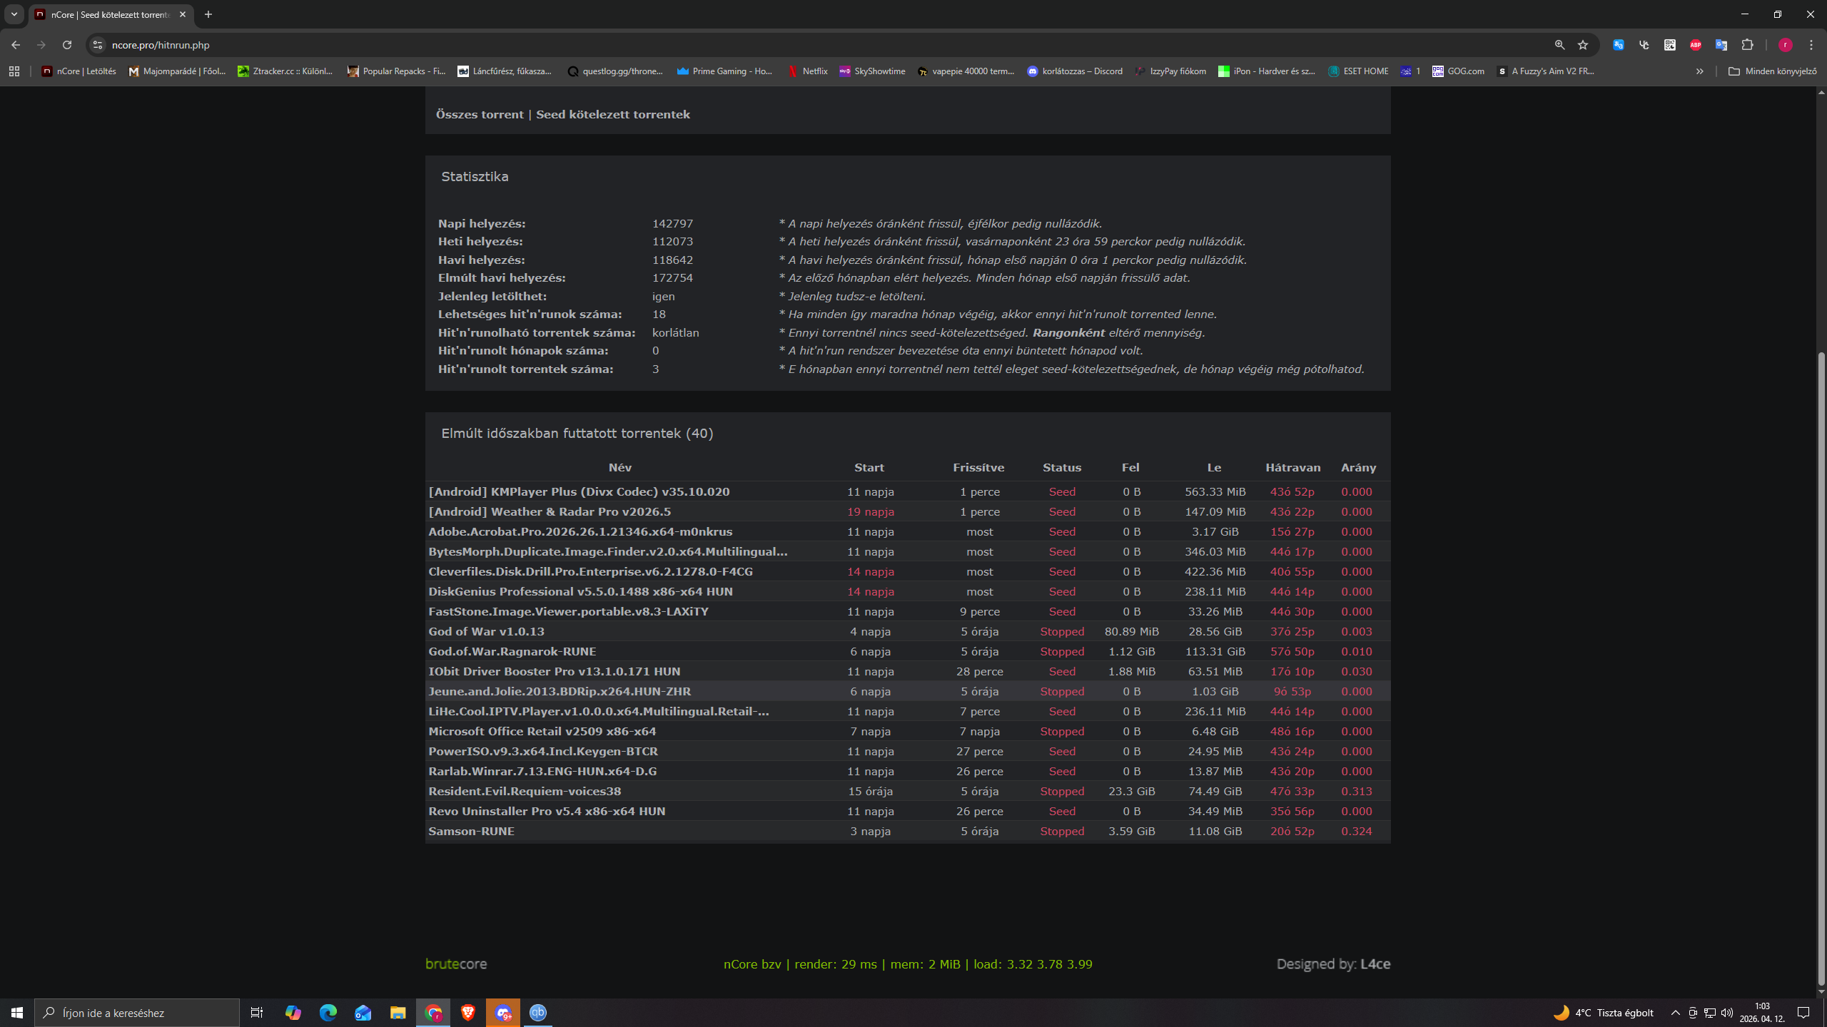Screen dimensions: 1827x1027
Task: Open the ESET HOME bookmark
Action: pos(1359,71)
